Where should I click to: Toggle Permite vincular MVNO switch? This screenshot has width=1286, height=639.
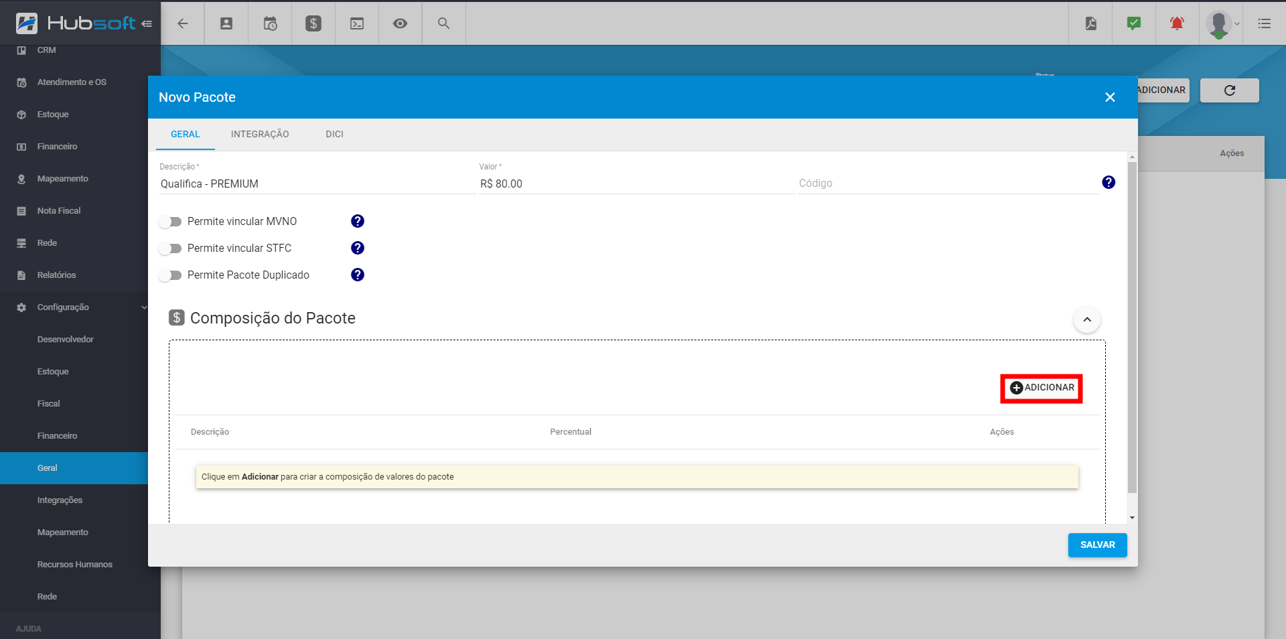(170, 222)
